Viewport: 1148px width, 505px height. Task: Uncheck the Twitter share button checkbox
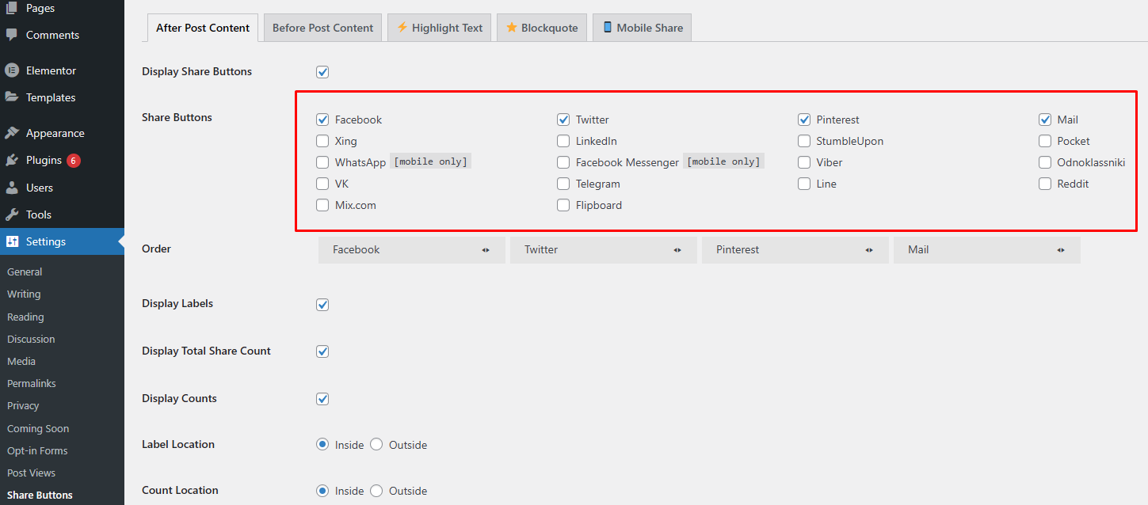563,120
